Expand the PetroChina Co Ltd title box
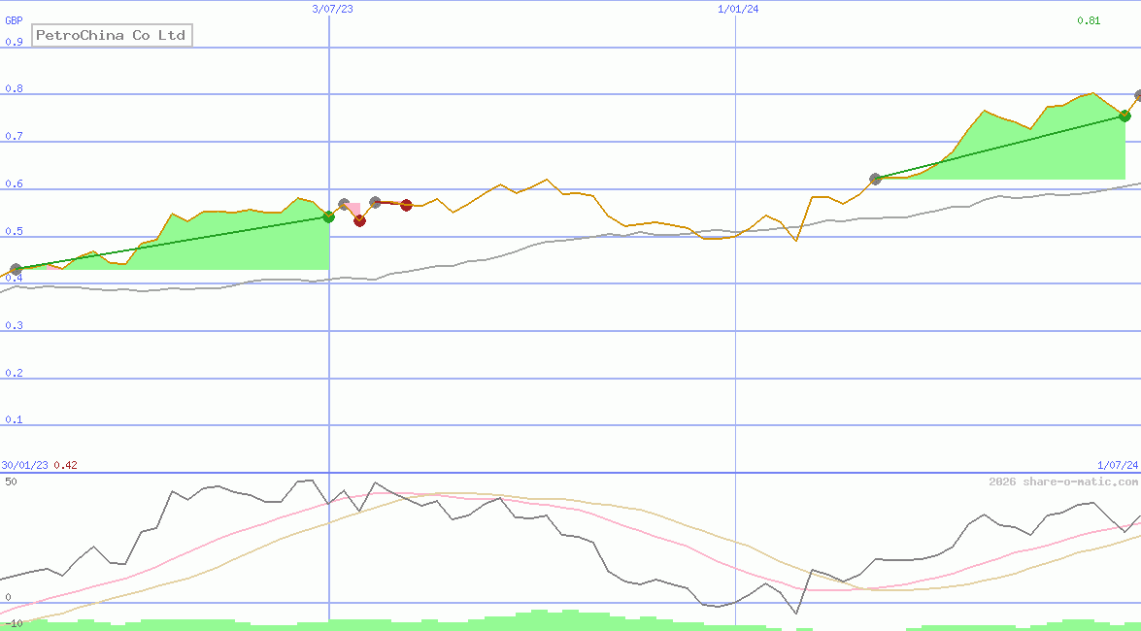The width and height of the screenshot is (1141, 631). 111,35
